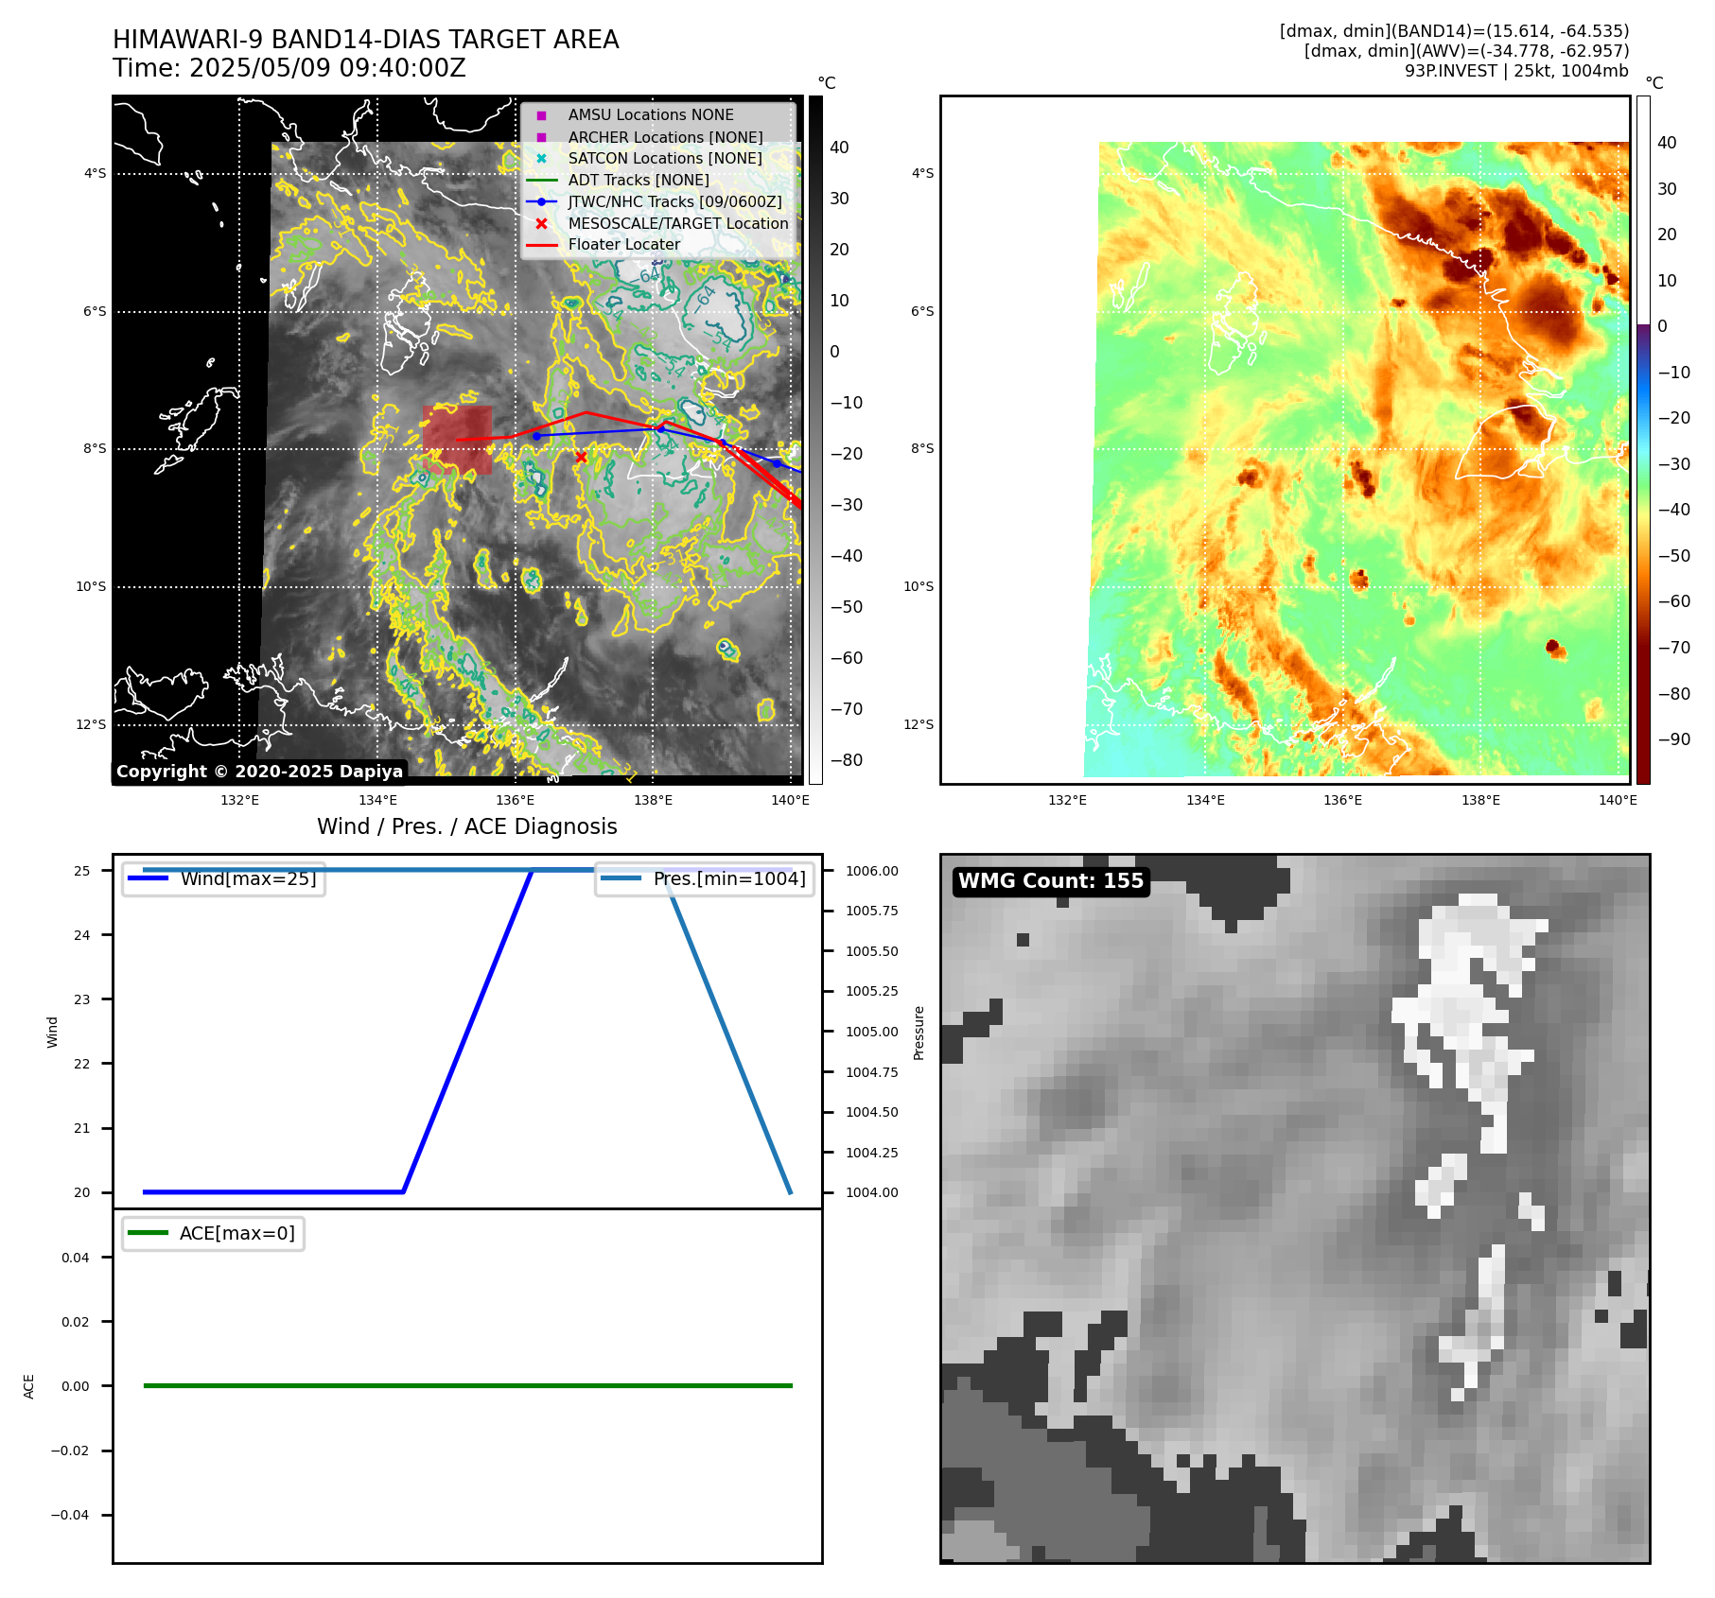Click the '1006.00' pressure axis tick label

[x=872, y=871]
